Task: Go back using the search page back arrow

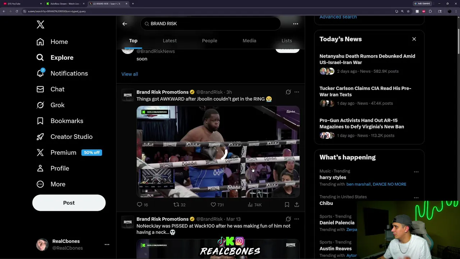Action: pos(125,24)
